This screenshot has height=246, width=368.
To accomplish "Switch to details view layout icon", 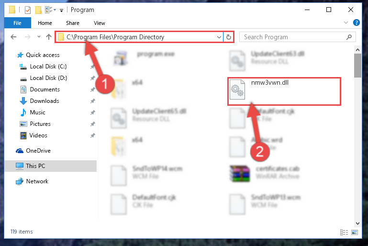I will [344, 233].
